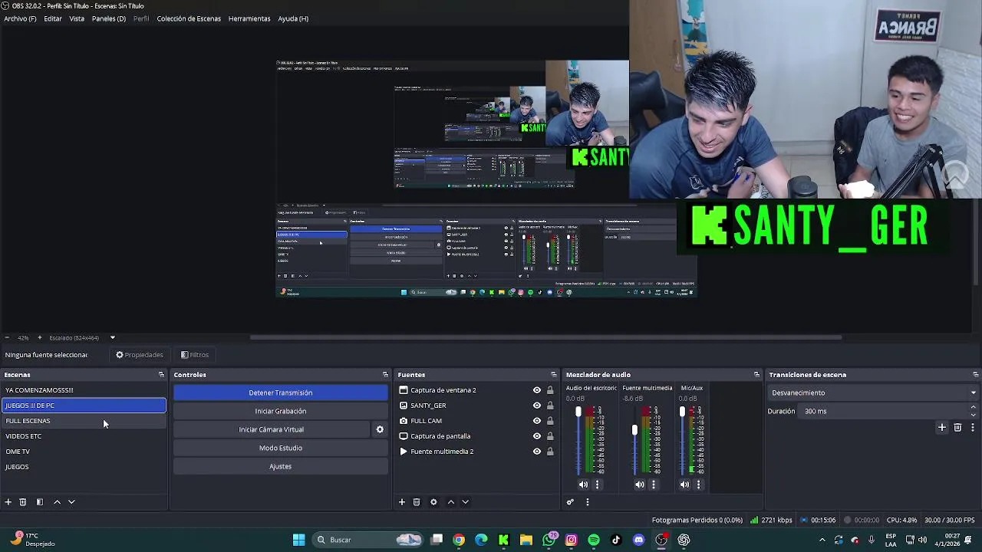Hide the FULL CAM source
Screen dimensions: 982x552
pos(537,421)
